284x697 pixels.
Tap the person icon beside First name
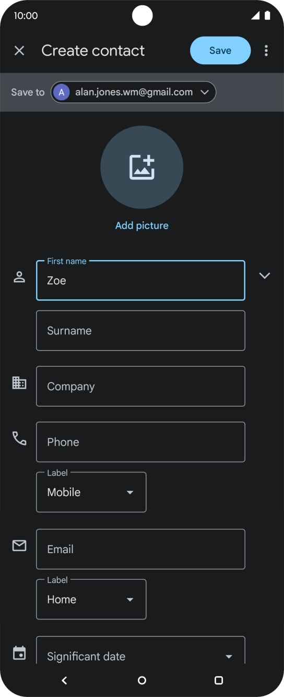[x=19, y=277]
